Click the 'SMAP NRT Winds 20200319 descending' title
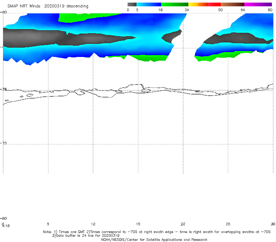The height and width of the screenshot is (242, 276). pos(48,6)
